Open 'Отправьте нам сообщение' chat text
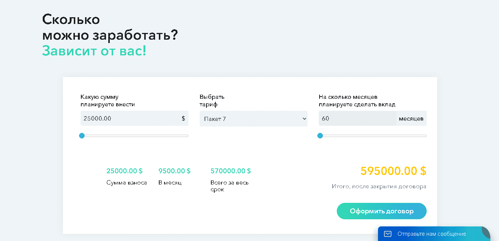 (x=432, y=234)
